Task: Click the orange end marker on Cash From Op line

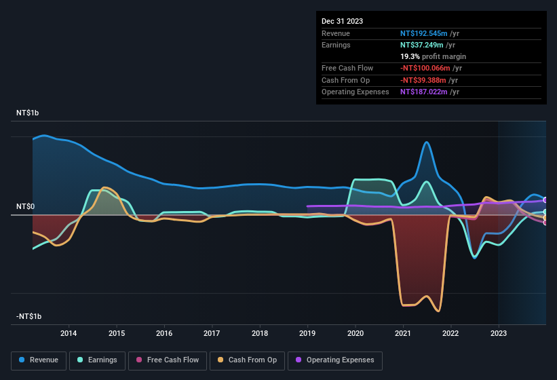Action: tap(545, 218)
